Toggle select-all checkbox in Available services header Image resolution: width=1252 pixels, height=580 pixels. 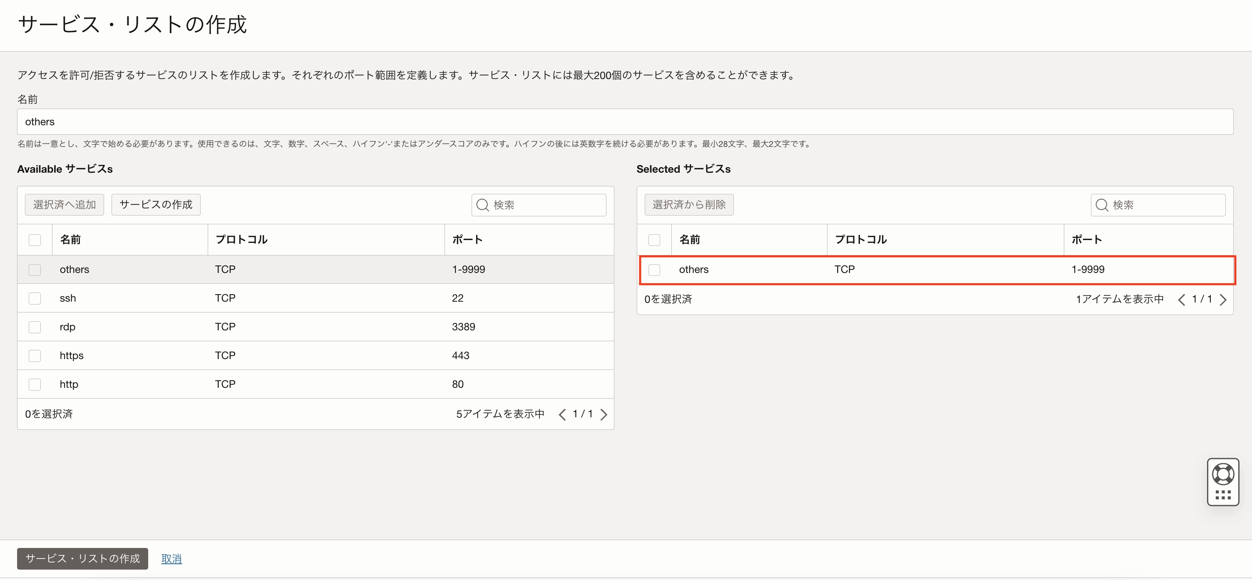[35, 240]
